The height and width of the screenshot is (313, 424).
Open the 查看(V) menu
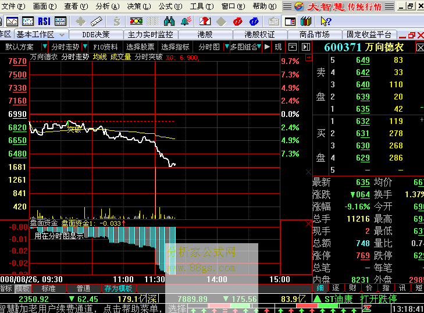[76, 6]
